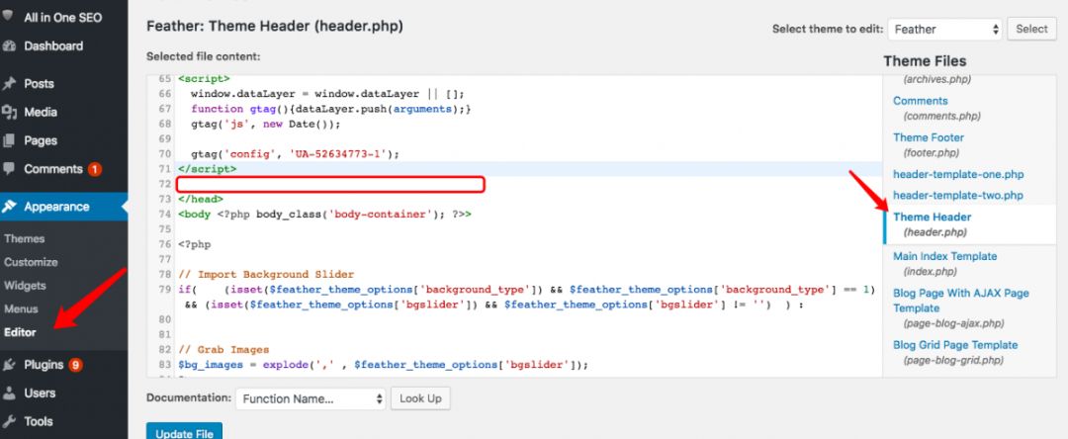This screenshot has width=1068, height=439.
Task: Click the Select theme button
Action: point(1031,30)
